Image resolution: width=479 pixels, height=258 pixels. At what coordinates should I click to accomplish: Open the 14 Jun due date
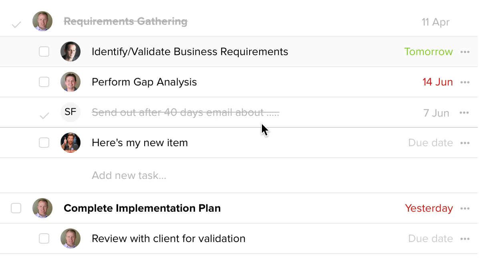click(x=438, y=82)
